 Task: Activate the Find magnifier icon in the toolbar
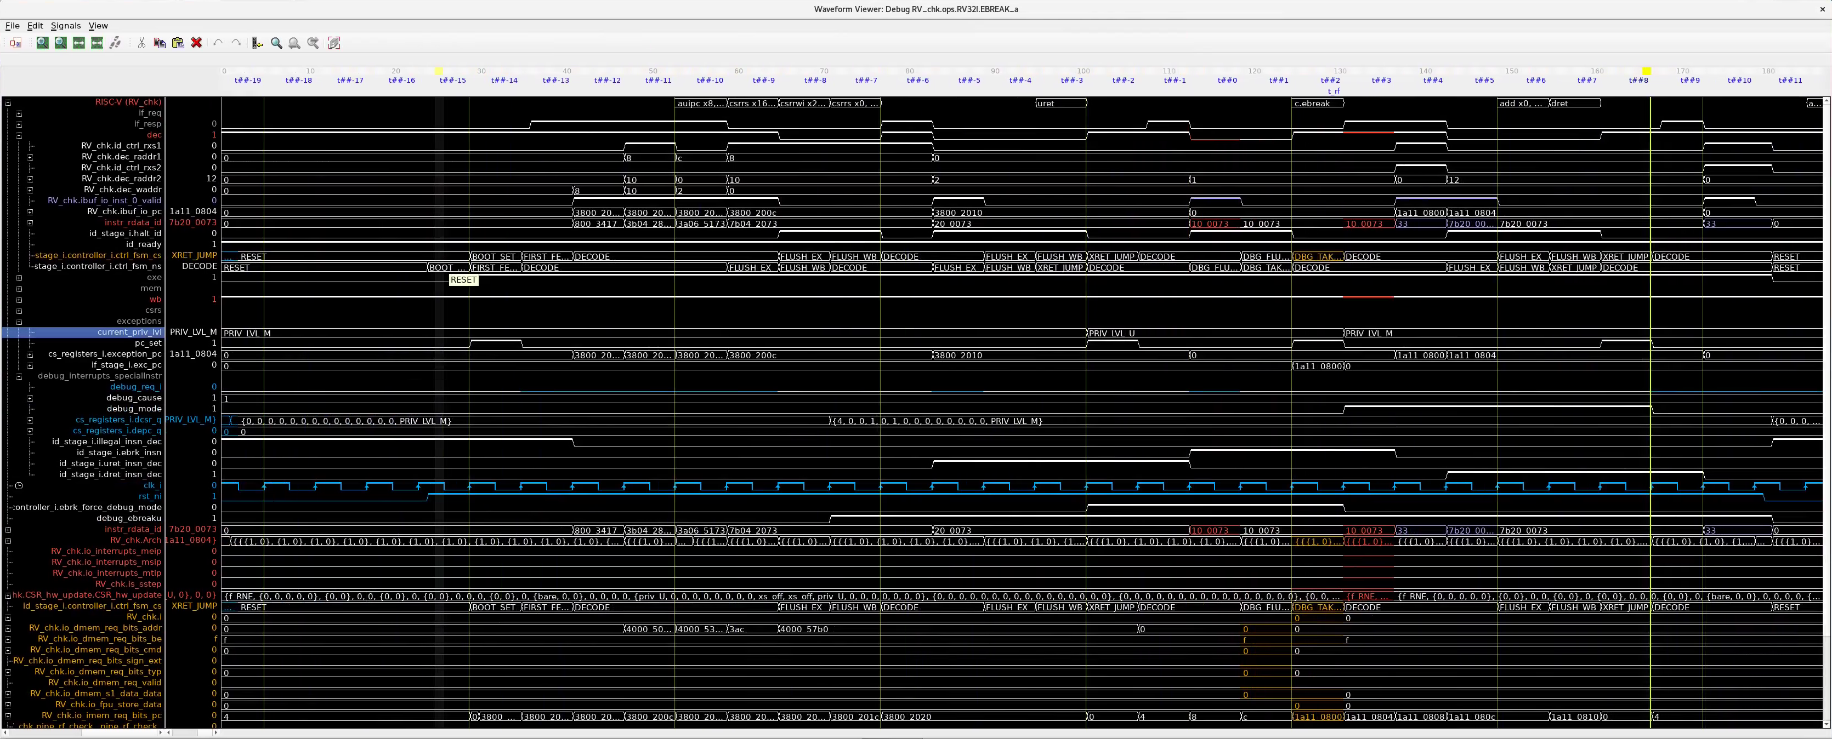277,43
